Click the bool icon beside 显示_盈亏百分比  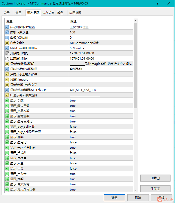(7, 121)
